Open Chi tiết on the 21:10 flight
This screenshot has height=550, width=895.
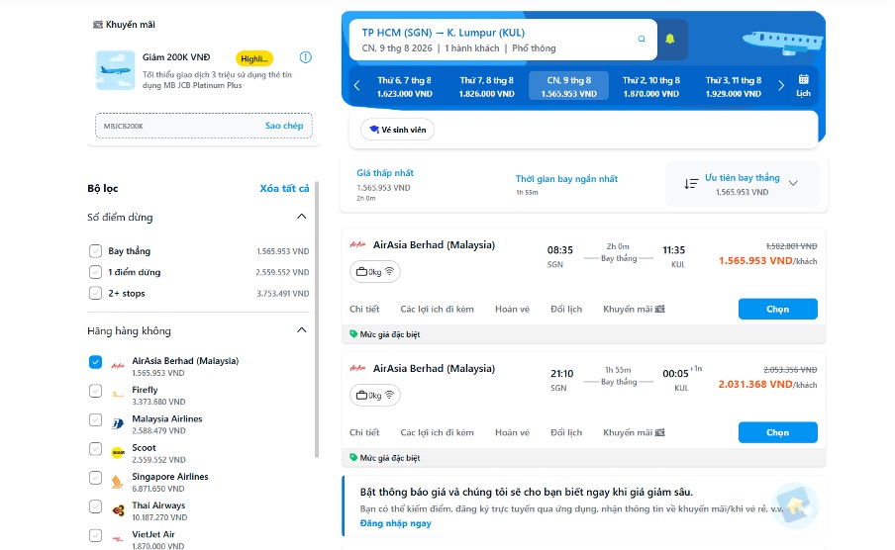click(x=364, y=432)
